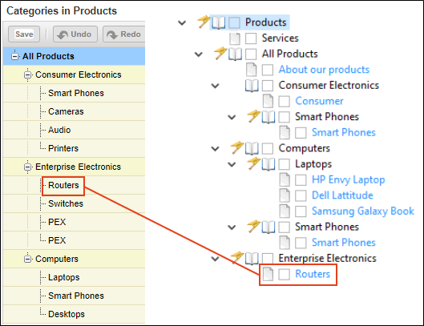Select Switches in the category tree
424x326 pixels.
(x=66, y=203)
